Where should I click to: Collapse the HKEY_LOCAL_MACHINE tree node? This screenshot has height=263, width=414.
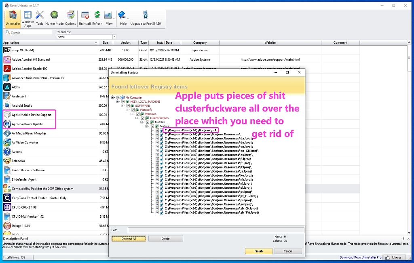click(118, 101)
